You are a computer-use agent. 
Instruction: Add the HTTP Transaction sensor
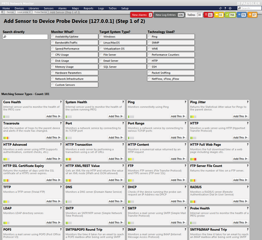point(115,159)
